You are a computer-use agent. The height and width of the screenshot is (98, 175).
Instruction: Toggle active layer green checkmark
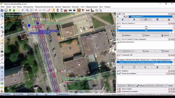click(118, 17)
